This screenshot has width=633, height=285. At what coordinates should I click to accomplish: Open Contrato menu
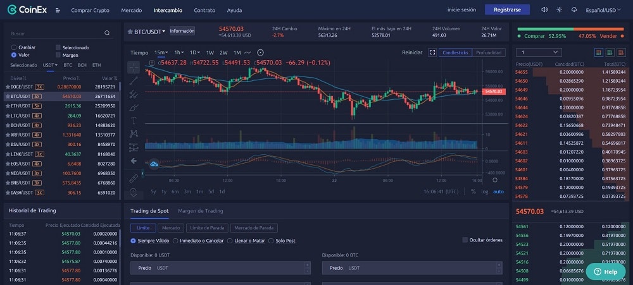click(x=204, y=10)
